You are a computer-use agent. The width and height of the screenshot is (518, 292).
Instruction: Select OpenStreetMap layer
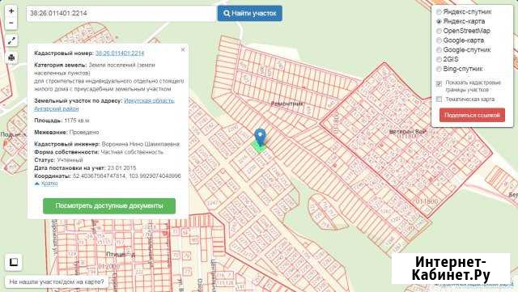pyautogui.click(x=439, y=31)
